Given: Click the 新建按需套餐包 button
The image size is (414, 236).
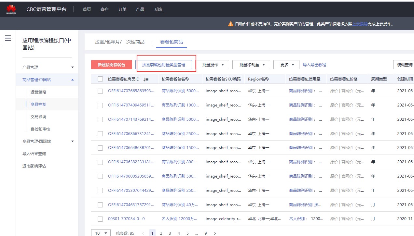Looking at the screenshot, I should click(x=112, y=65).
